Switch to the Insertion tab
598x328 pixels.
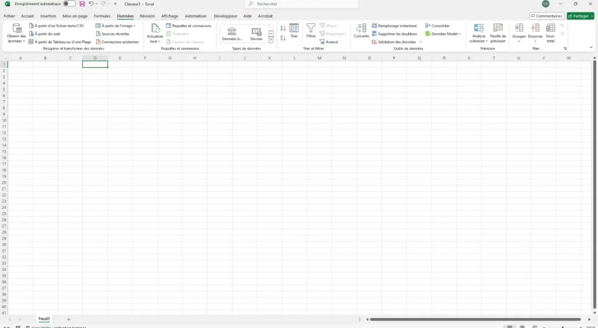click(x=48, y=16)
